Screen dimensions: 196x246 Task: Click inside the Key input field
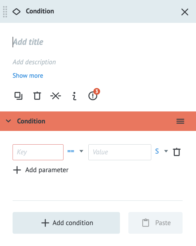click(38, 152)
